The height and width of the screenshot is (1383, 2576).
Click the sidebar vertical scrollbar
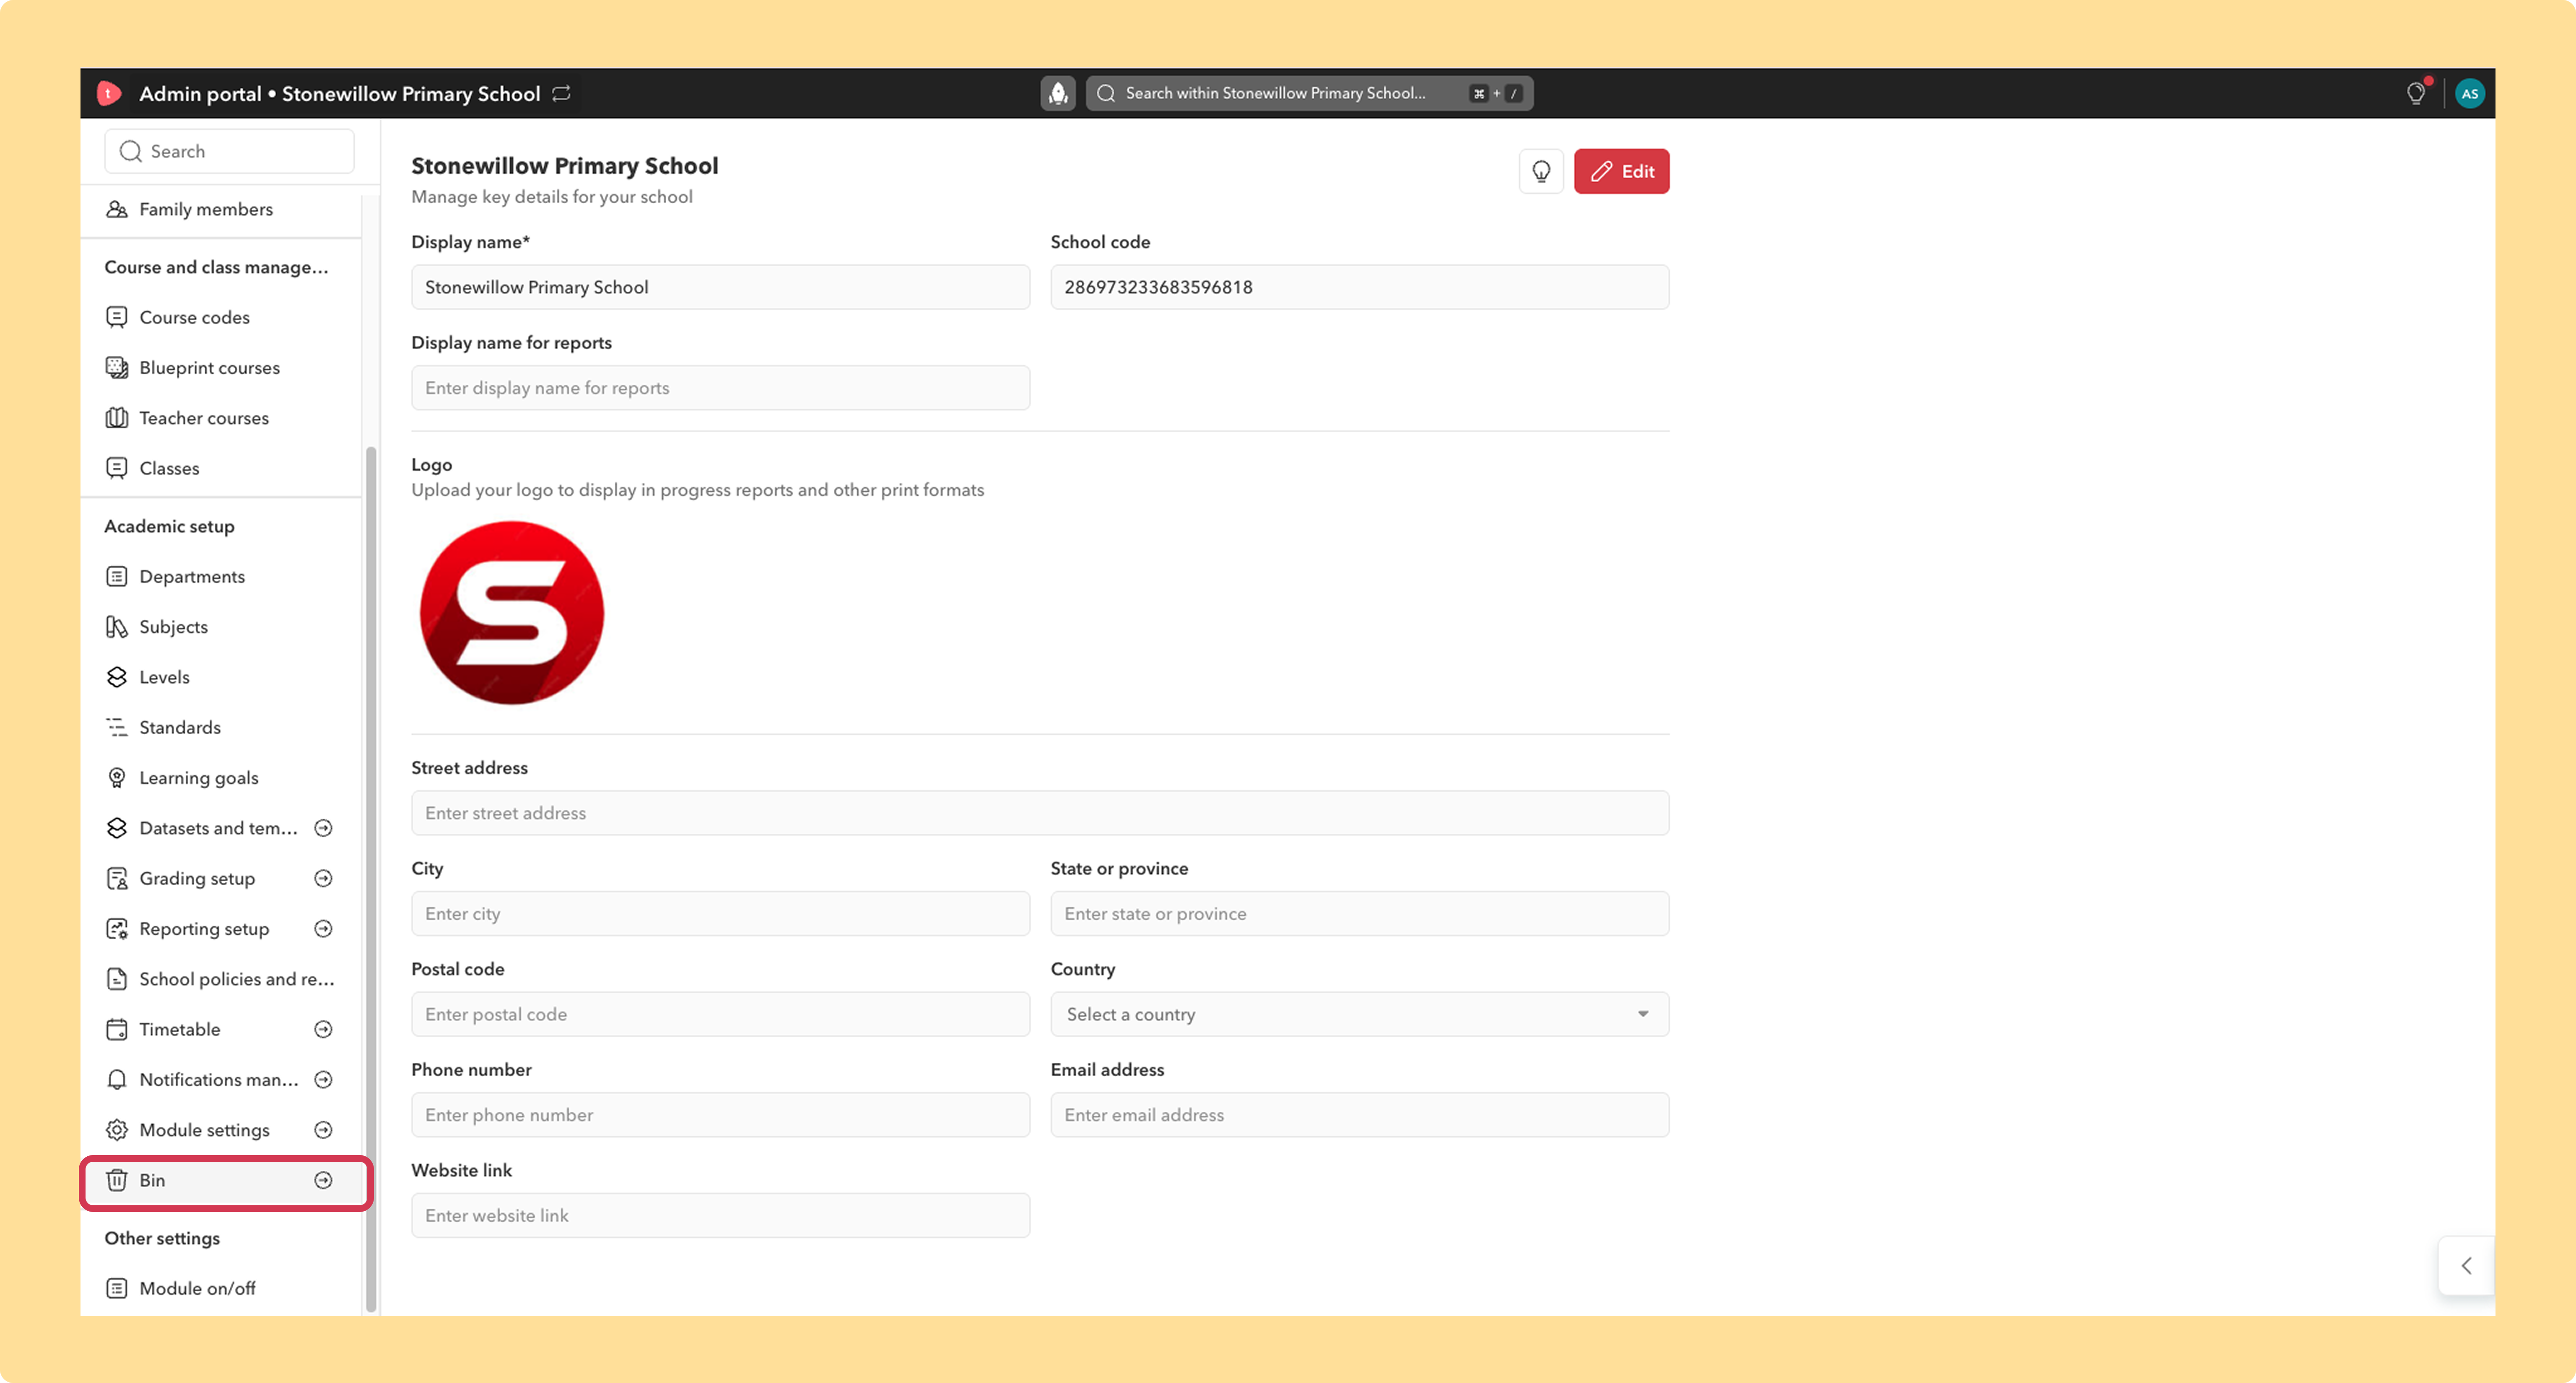(x=371, y=879)
